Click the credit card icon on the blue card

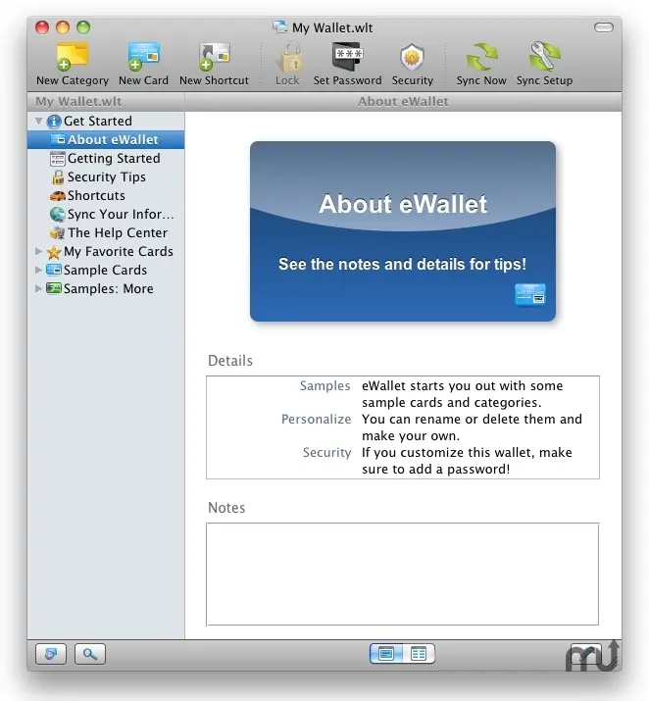pyautogui.click(x=530, y=295)
